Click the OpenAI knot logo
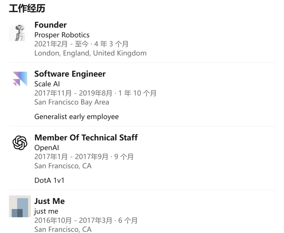The height and width of the screenshot is (233, 284). tap(20, 143)
